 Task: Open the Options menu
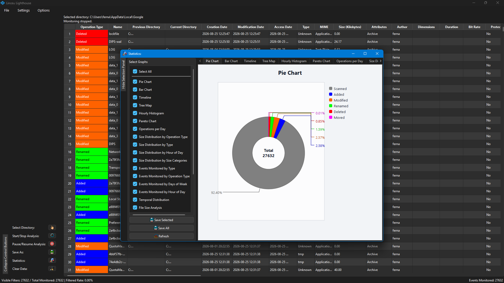[44, 10]
